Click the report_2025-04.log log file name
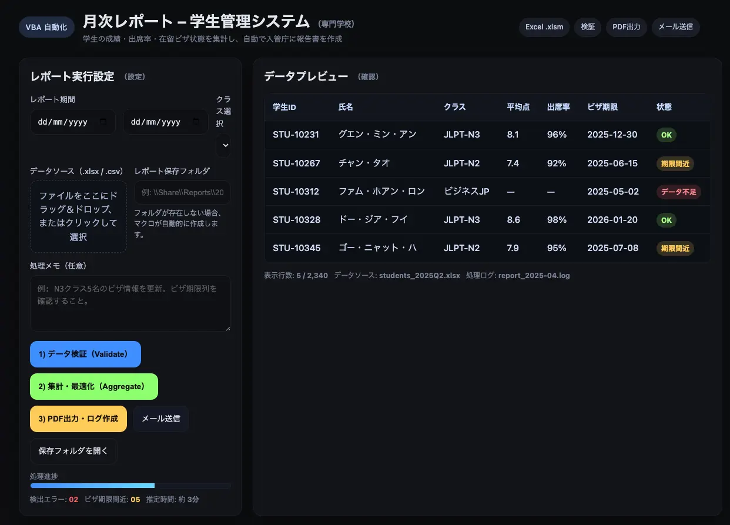The width and height of the screenshot is (730, 525). [x=534, y=275]
